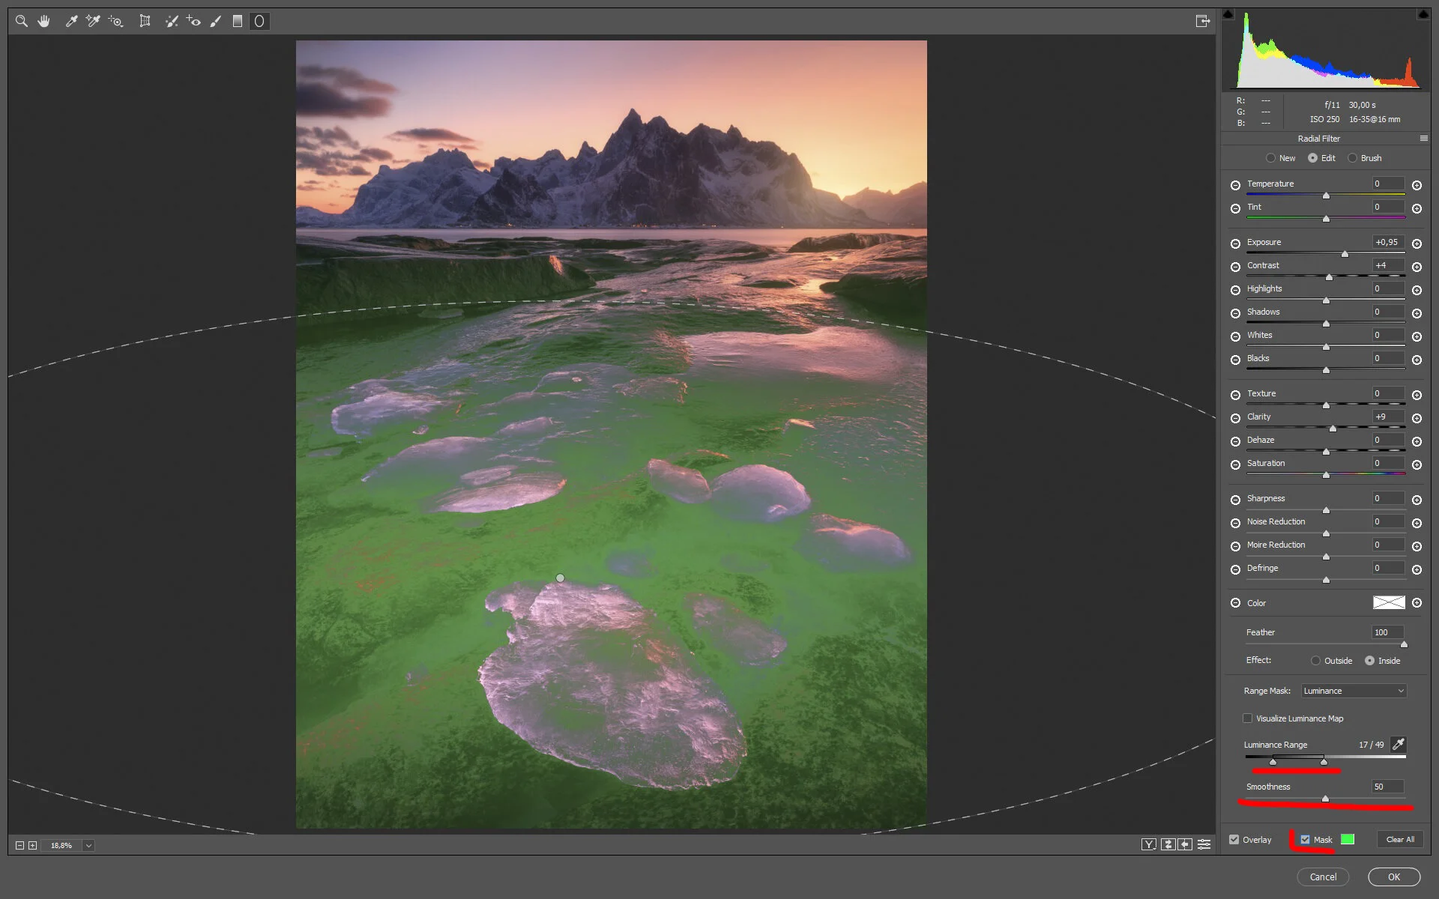Click the before/after view Y icon
Image resolution: width=1439 pixels, height=899 pixels.
click(x=1148, y=844)
